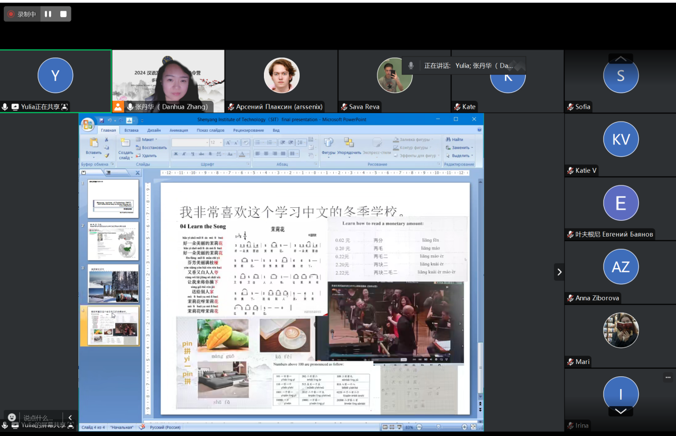Toggle center text alignment

(266, 154)
